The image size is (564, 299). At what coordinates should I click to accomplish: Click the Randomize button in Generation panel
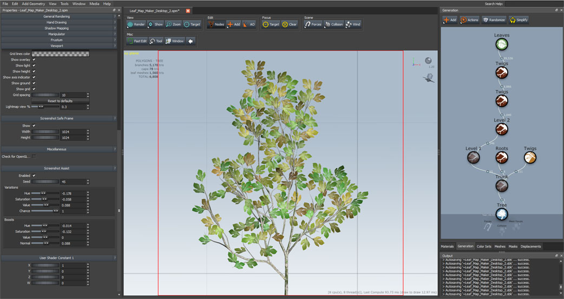point(494,20)
